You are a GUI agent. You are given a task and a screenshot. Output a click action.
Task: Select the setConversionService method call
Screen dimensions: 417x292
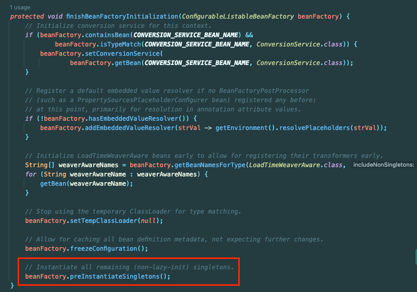point(122,54)
